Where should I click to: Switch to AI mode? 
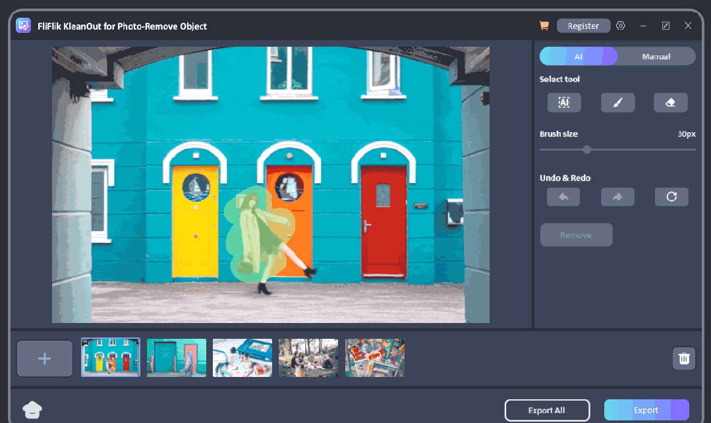(578, 57)
